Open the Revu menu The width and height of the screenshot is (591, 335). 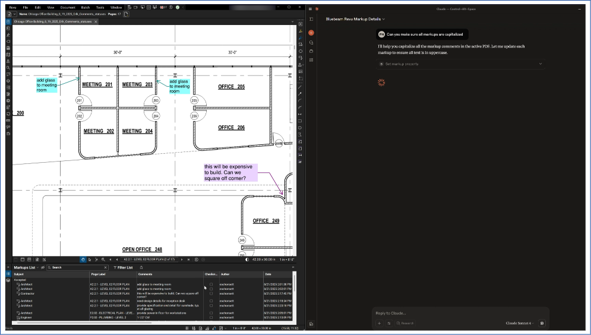[x=12, y=7]
